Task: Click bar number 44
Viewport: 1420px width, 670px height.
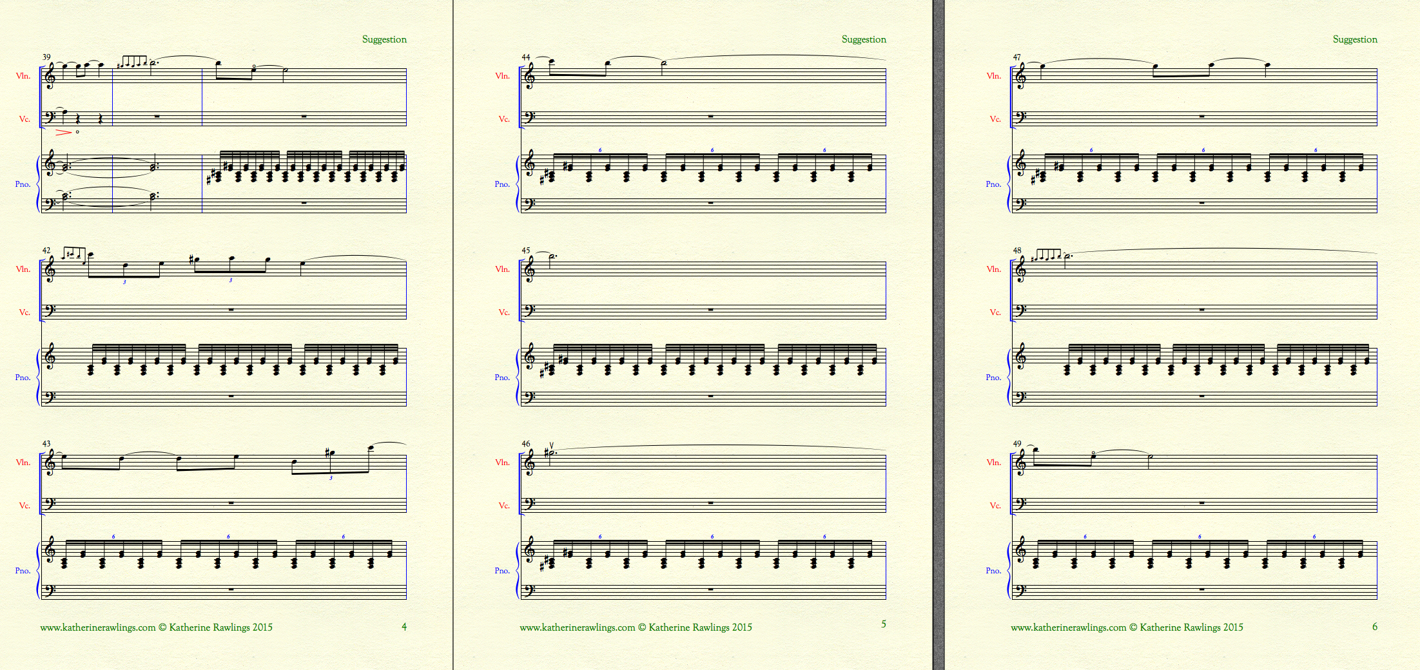Action: click(526, 57)
